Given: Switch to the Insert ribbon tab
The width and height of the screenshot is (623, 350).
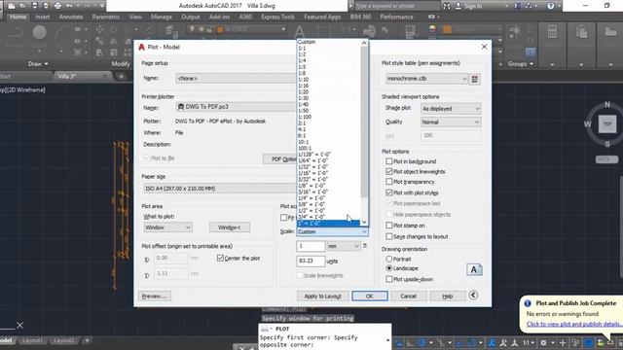Looking at the screenshot, I should point(43,17).
